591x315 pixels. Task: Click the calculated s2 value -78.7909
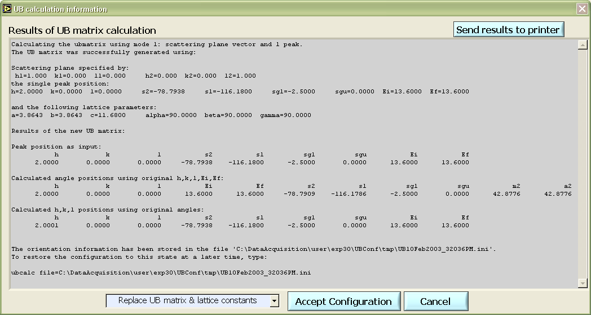pos(302,194)
